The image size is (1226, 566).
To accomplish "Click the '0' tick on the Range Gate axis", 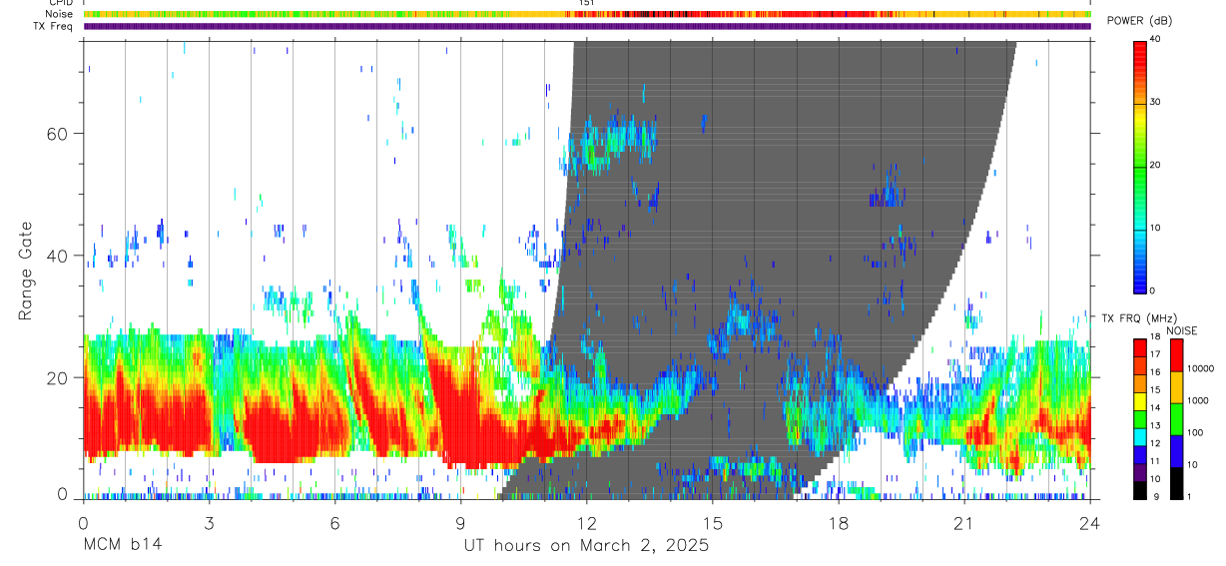I will pos(63,494).
